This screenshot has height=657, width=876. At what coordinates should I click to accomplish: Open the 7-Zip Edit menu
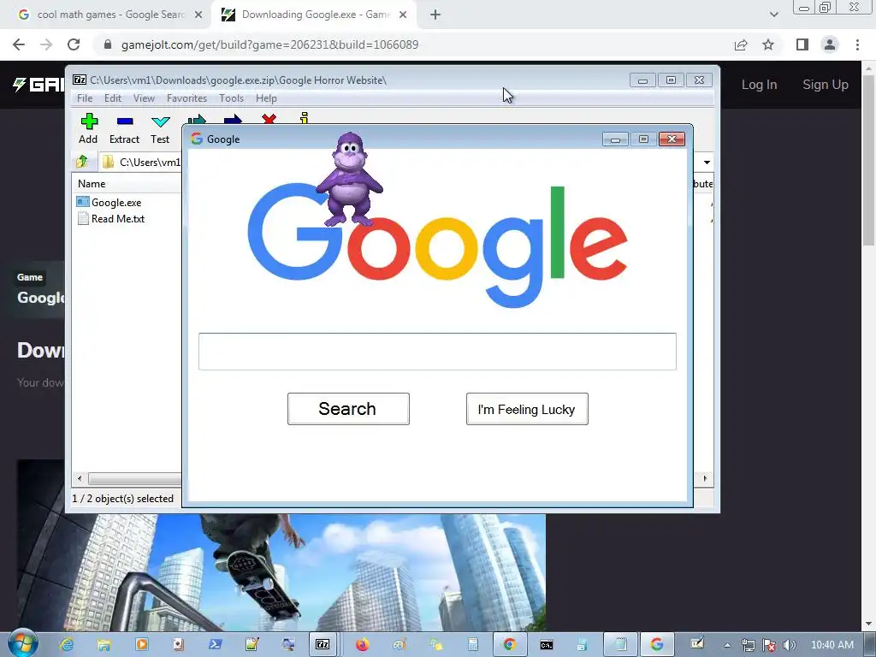(x=112, y=98)
